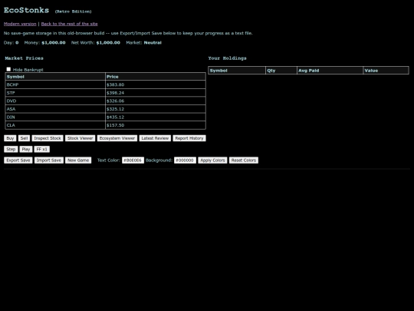Open Inspect Stock
This screenshot has width=414, height=311.
click(48, 138)
